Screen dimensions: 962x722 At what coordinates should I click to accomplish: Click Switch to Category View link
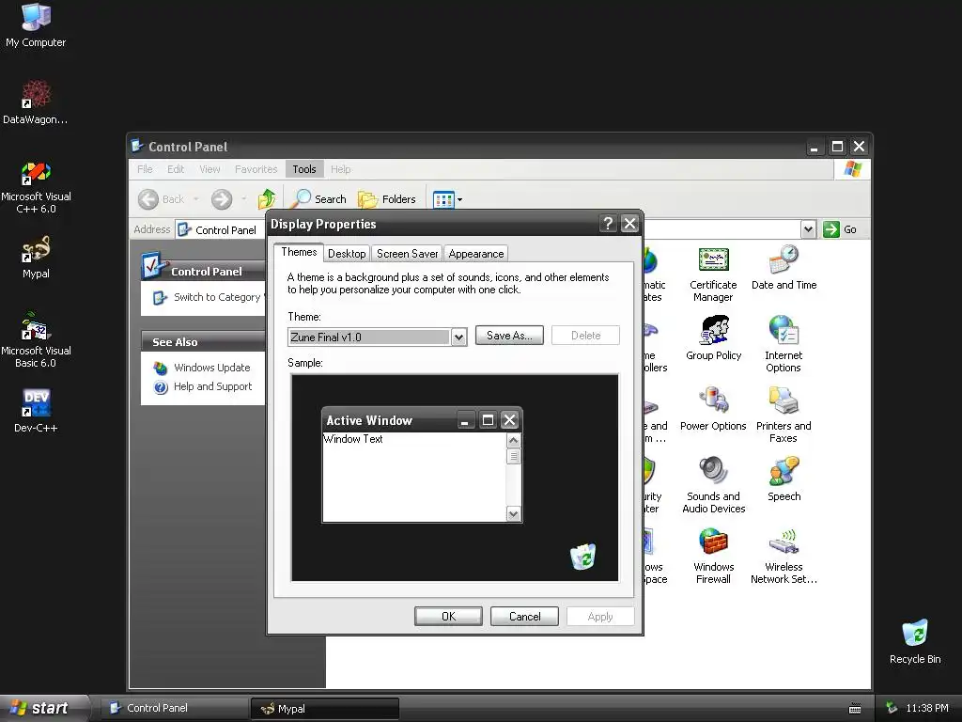209,297
